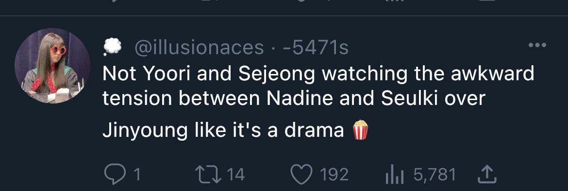
Task: Click the retweet count of 14
Action: (237, 175)
